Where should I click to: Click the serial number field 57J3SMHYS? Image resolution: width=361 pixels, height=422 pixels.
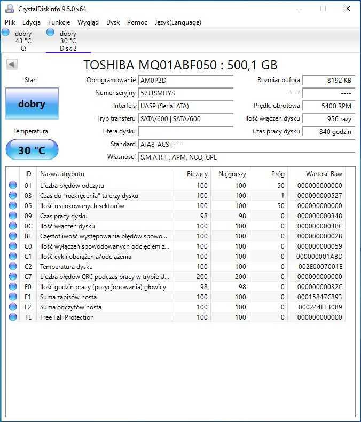point(185,93)
